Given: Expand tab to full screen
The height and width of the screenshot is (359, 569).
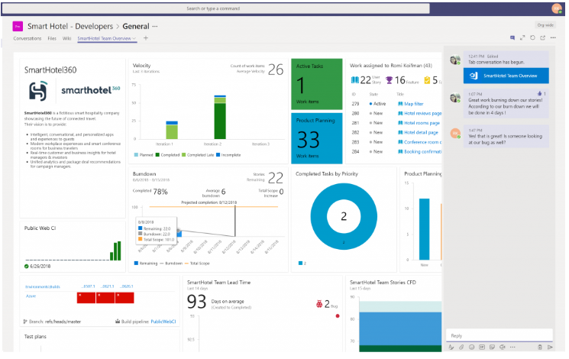Looking at the screenshot, I should click(x=522, y=37).
